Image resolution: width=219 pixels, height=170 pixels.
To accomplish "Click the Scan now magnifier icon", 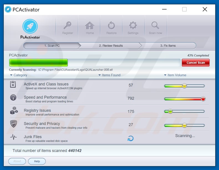I will coord(155,25).
